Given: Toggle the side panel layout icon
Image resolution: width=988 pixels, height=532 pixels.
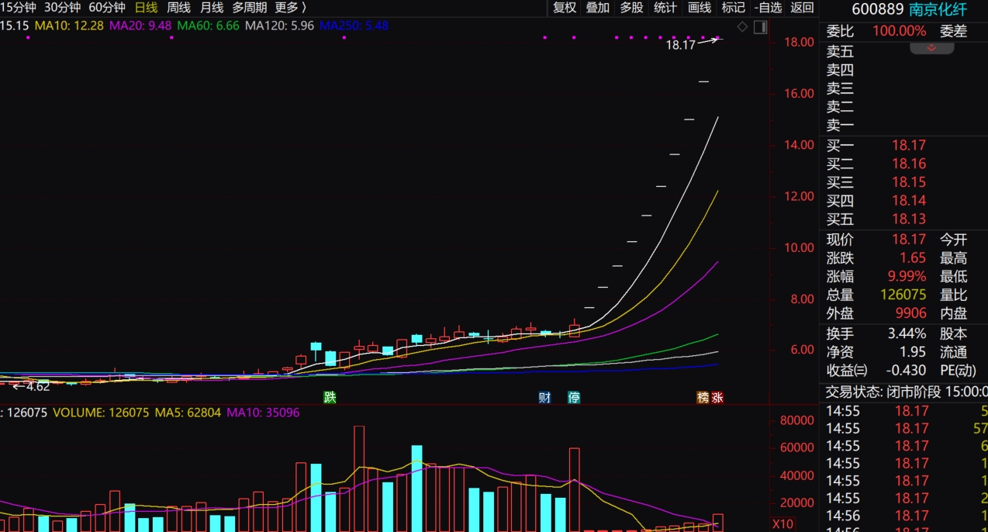Looking at the screenshot, I should tap(760, 27).
